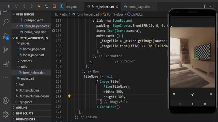Stop the debug session

pyautogui.click(x=54, y=6)
